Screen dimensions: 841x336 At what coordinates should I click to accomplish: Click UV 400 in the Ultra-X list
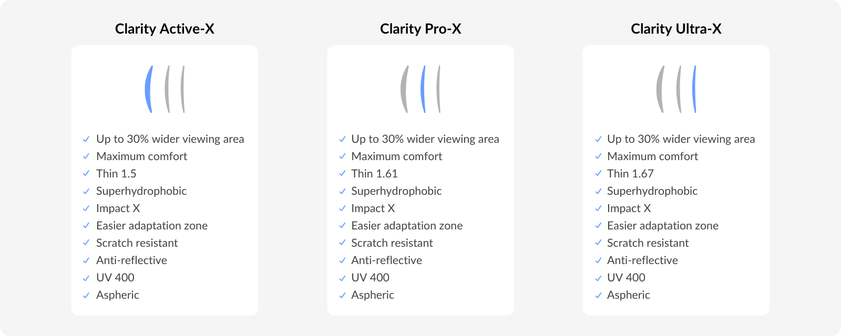[626, 278]
